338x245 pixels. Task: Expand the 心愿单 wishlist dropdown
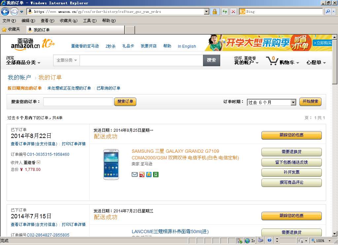(x=316, y=63)
